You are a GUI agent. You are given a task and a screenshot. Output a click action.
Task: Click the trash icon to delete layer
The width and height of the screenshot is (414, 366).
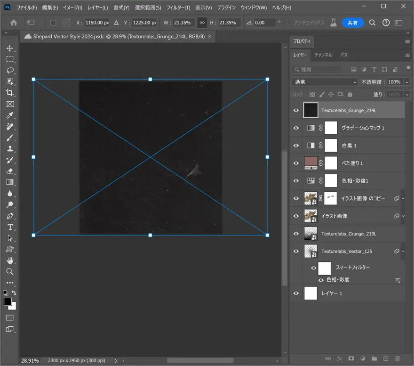397,359
